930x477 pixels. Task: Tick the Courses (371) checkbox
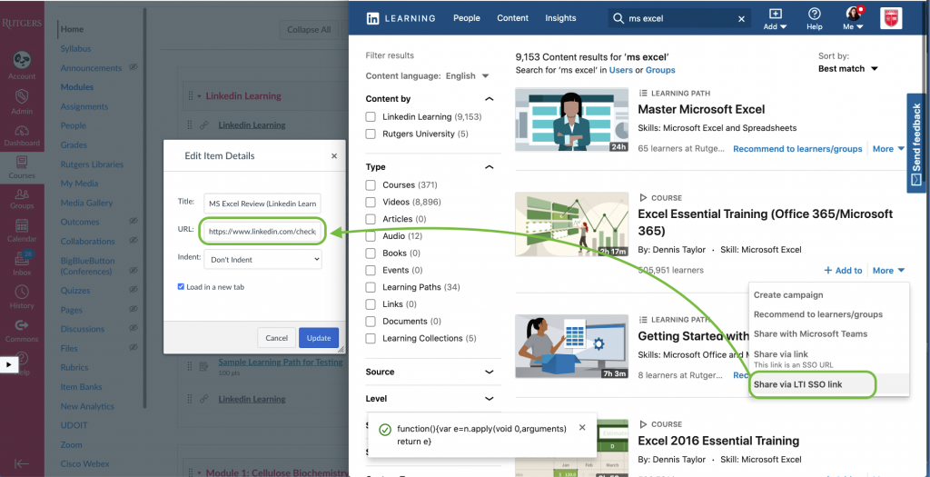pos(371,185)
